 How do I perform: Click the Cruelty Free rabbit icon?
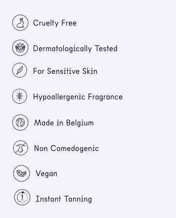(20, 23)
